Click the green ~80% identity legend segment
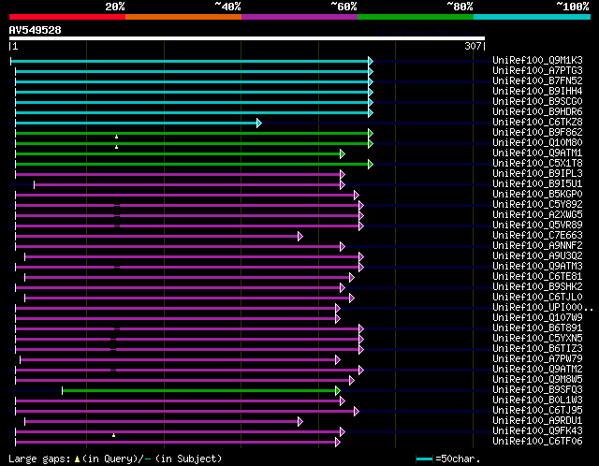Screen dimensions: 599x466 pyautogui.click(x=416, y=17)
